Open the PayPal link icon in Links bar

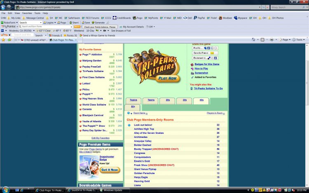tap(195, 18)
